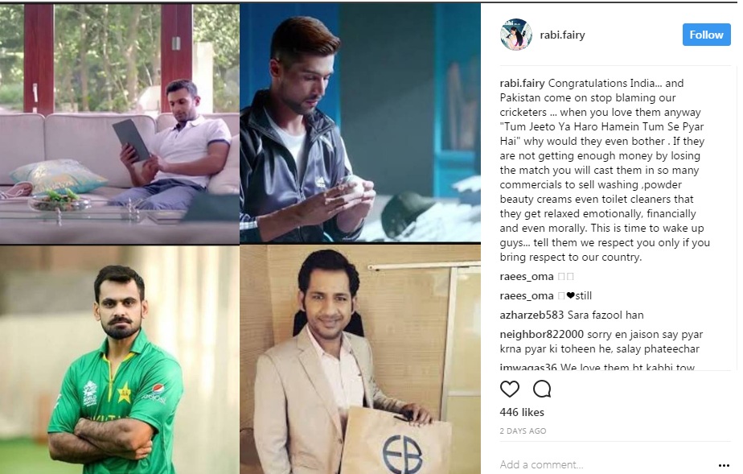Open azharzeb583 commenter profile

click(532, 315)
